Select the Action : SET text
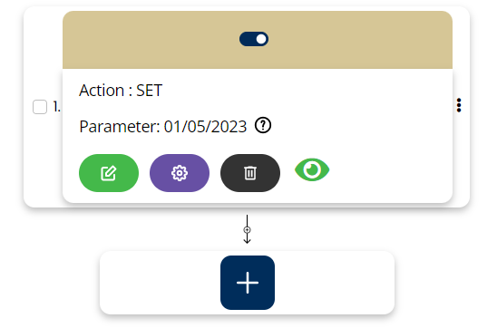Viewport: 497px width, 328px height. pyautogui.click(x=121, y=91)
